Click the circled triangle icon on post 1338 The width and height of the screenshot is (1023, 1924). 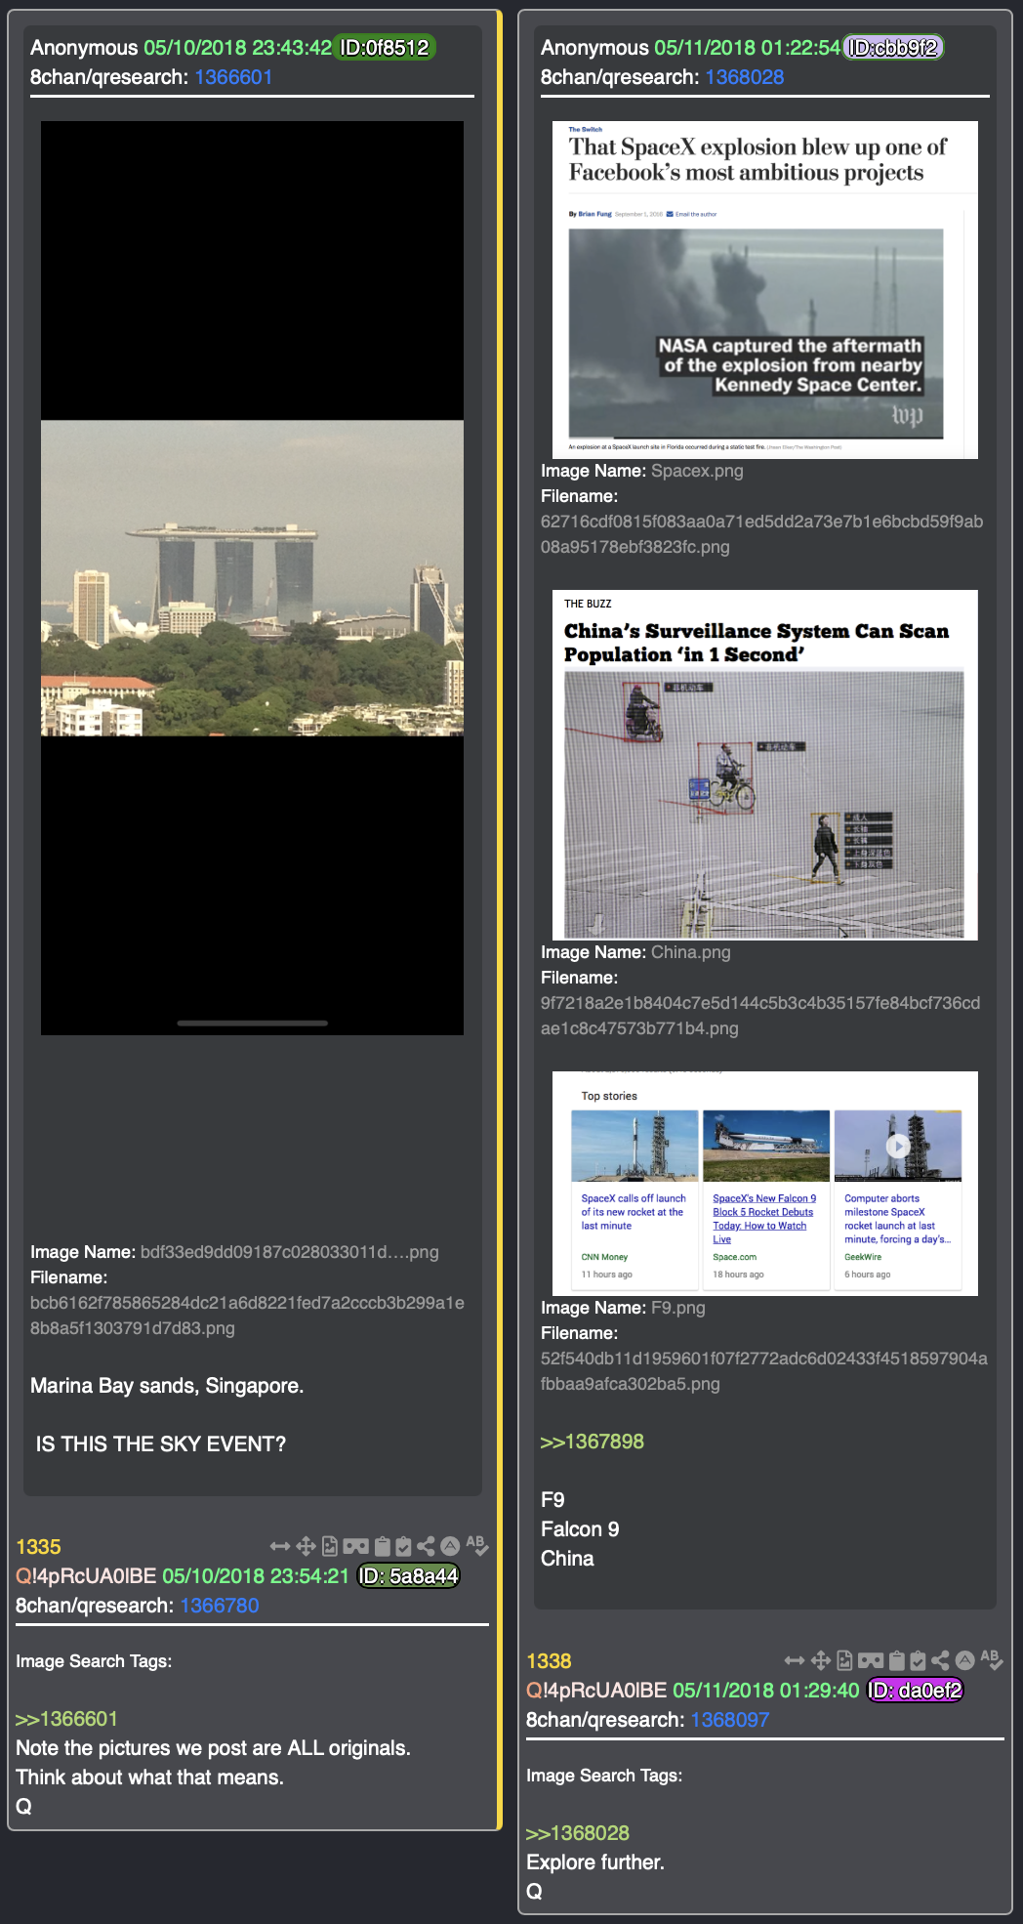click(x=964, y=1660)
